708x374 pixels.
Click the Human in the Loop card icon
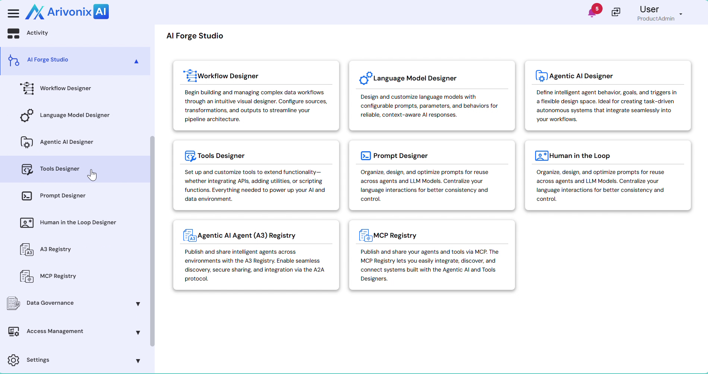tap(541, 156)
